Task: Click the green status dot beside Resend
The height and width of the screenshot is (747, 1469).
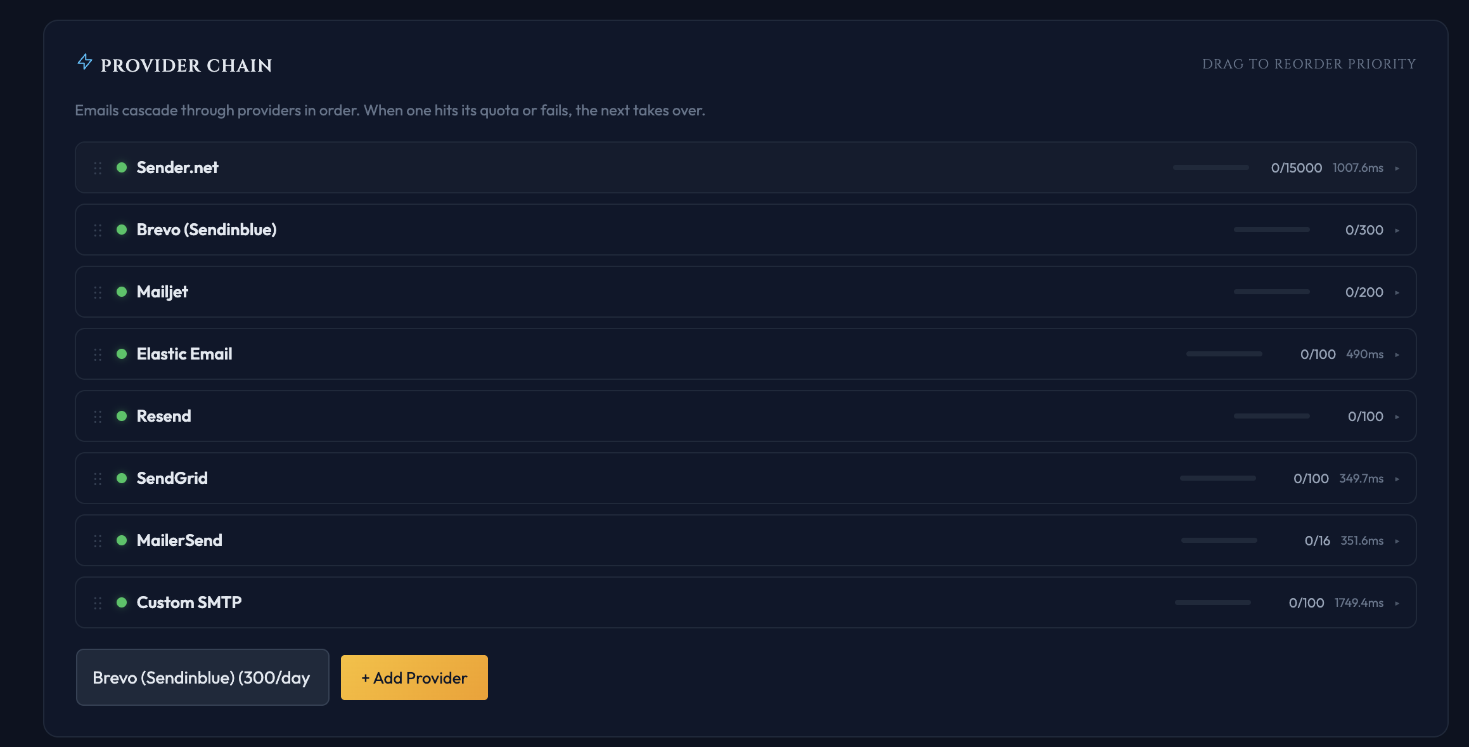Action: click(x=122, y=416)
